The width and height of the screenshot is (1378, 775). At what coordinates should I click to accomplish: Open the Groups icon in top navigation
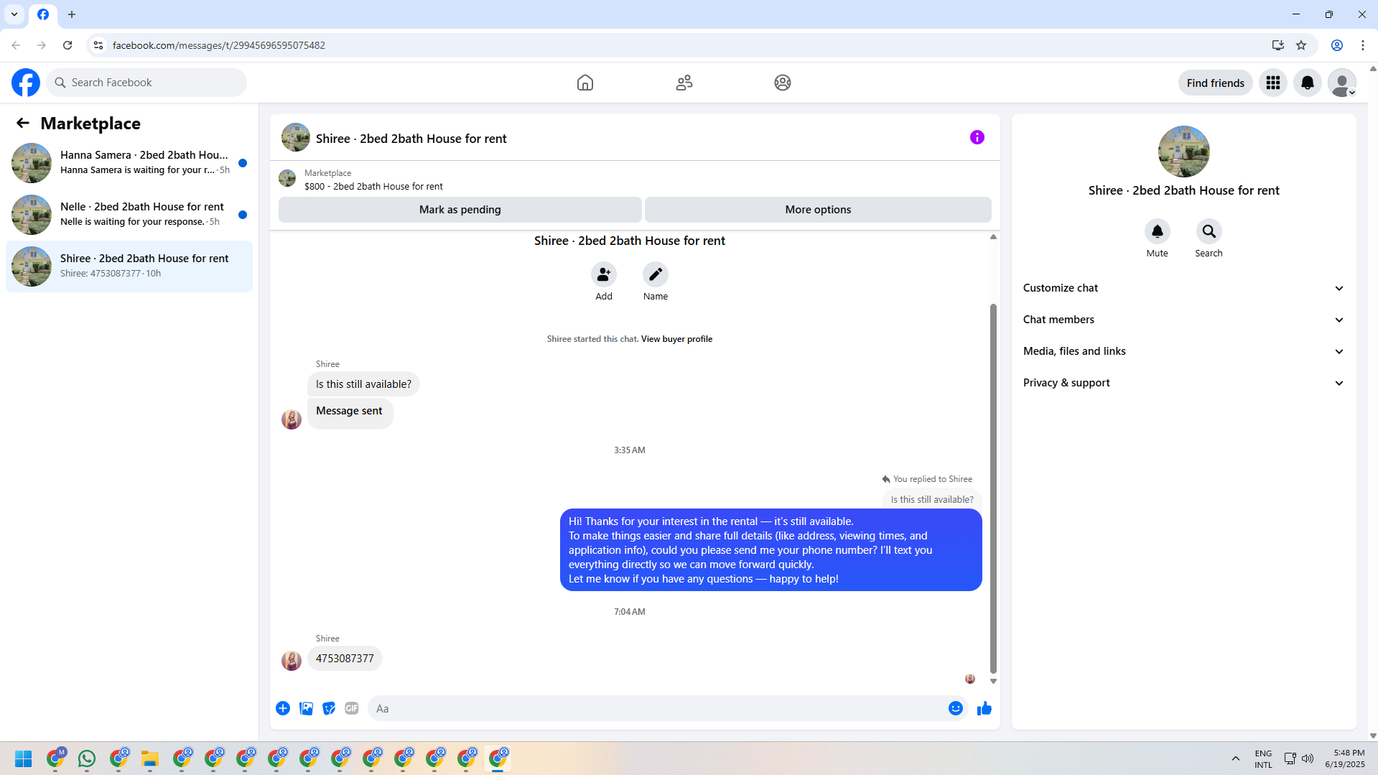coord(783,83)
